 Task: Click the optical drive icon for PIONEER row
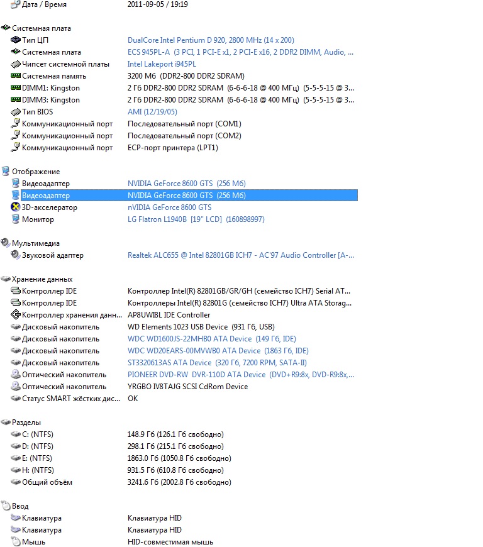coord(15,374)
